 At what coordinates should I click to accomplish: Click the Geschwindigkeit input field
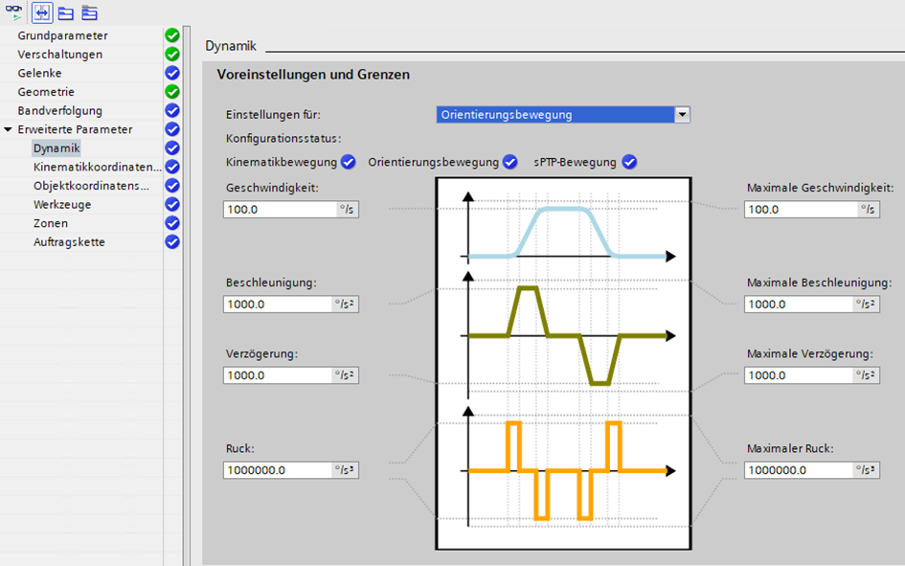(279, 209)
